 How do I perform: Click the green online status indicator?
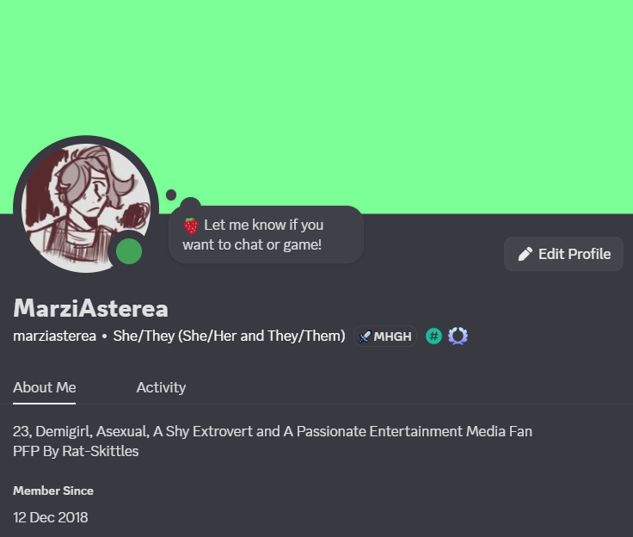pyautogui.click(x=129, y=251)
